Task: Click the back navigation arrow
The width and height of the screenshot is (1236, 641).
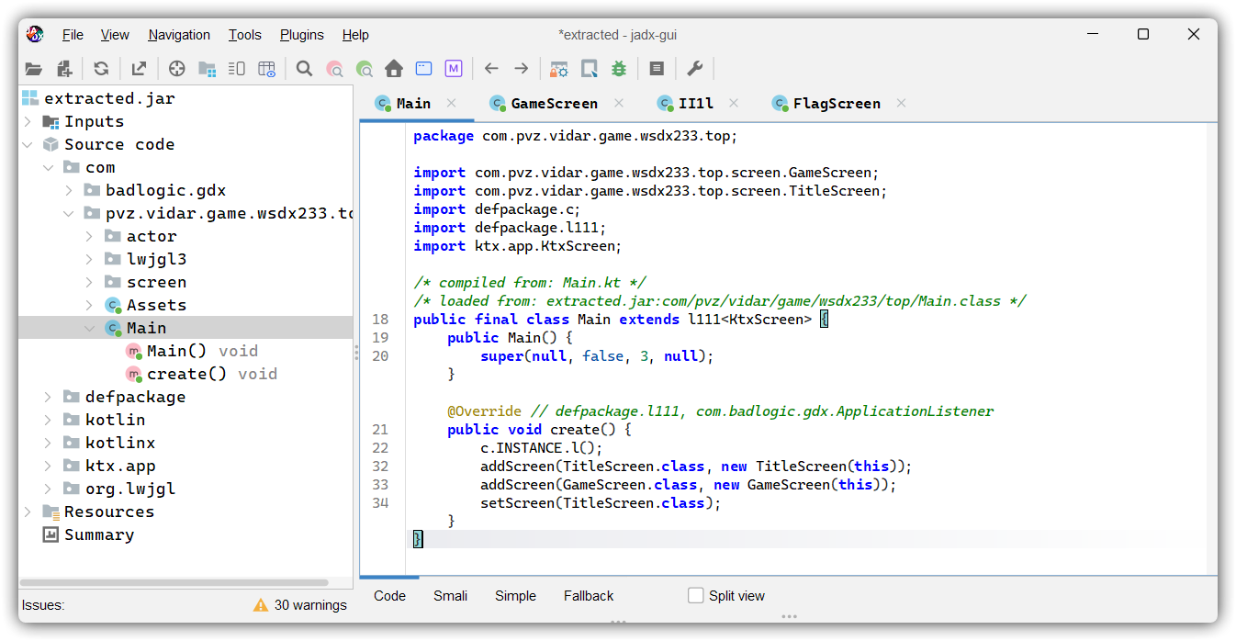Action: pos(491,69)
